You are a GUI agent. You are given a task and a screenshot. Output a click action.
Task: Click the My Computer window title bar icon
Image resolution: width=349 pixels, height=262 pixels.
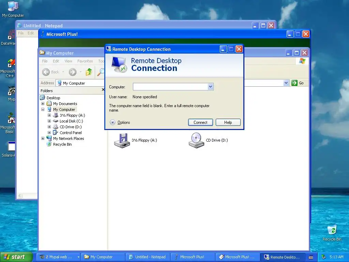click(x=42, y=53)
